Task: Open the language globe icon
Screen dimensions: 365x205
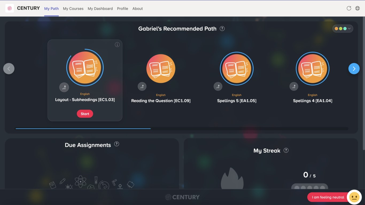Action: (x=357, y=8)
